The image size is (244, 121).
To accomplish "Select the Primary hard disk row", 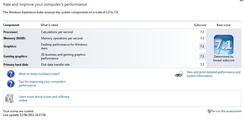I will [105, 65].
